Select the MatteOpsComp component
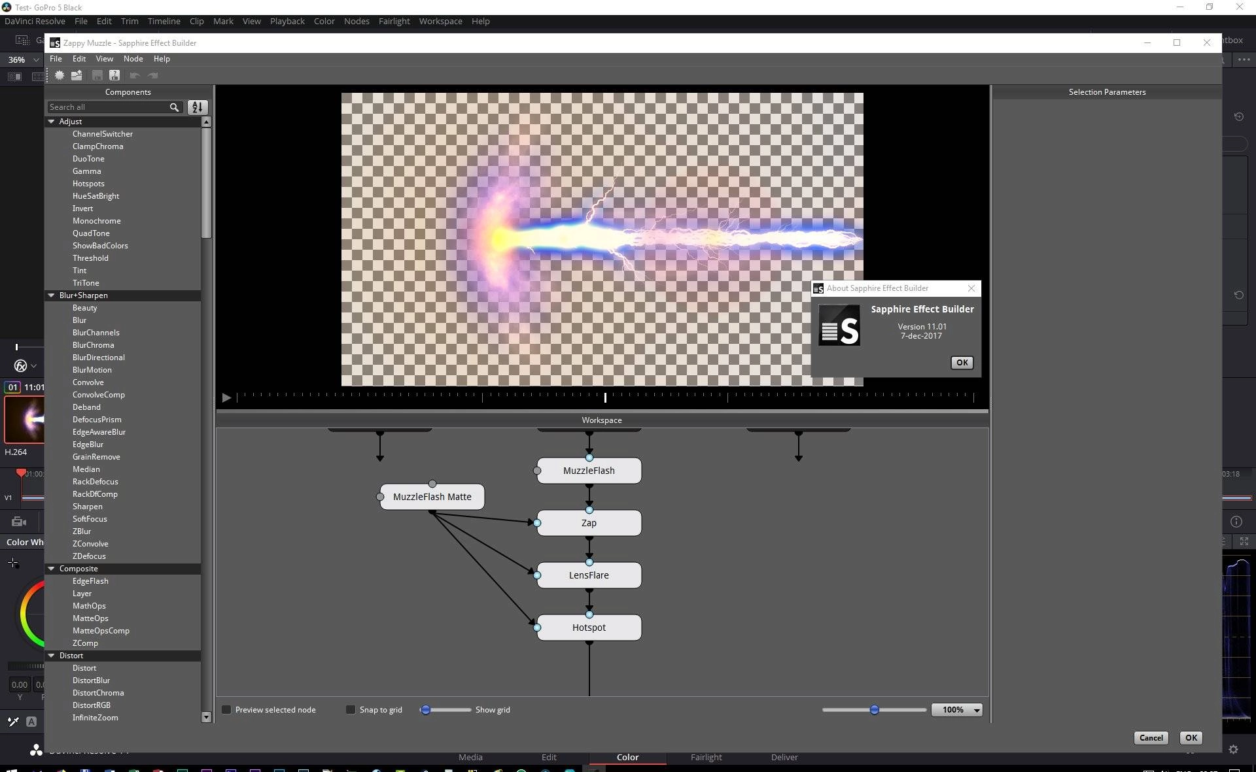Screen dimensions: 1256x772 [101, 631]
